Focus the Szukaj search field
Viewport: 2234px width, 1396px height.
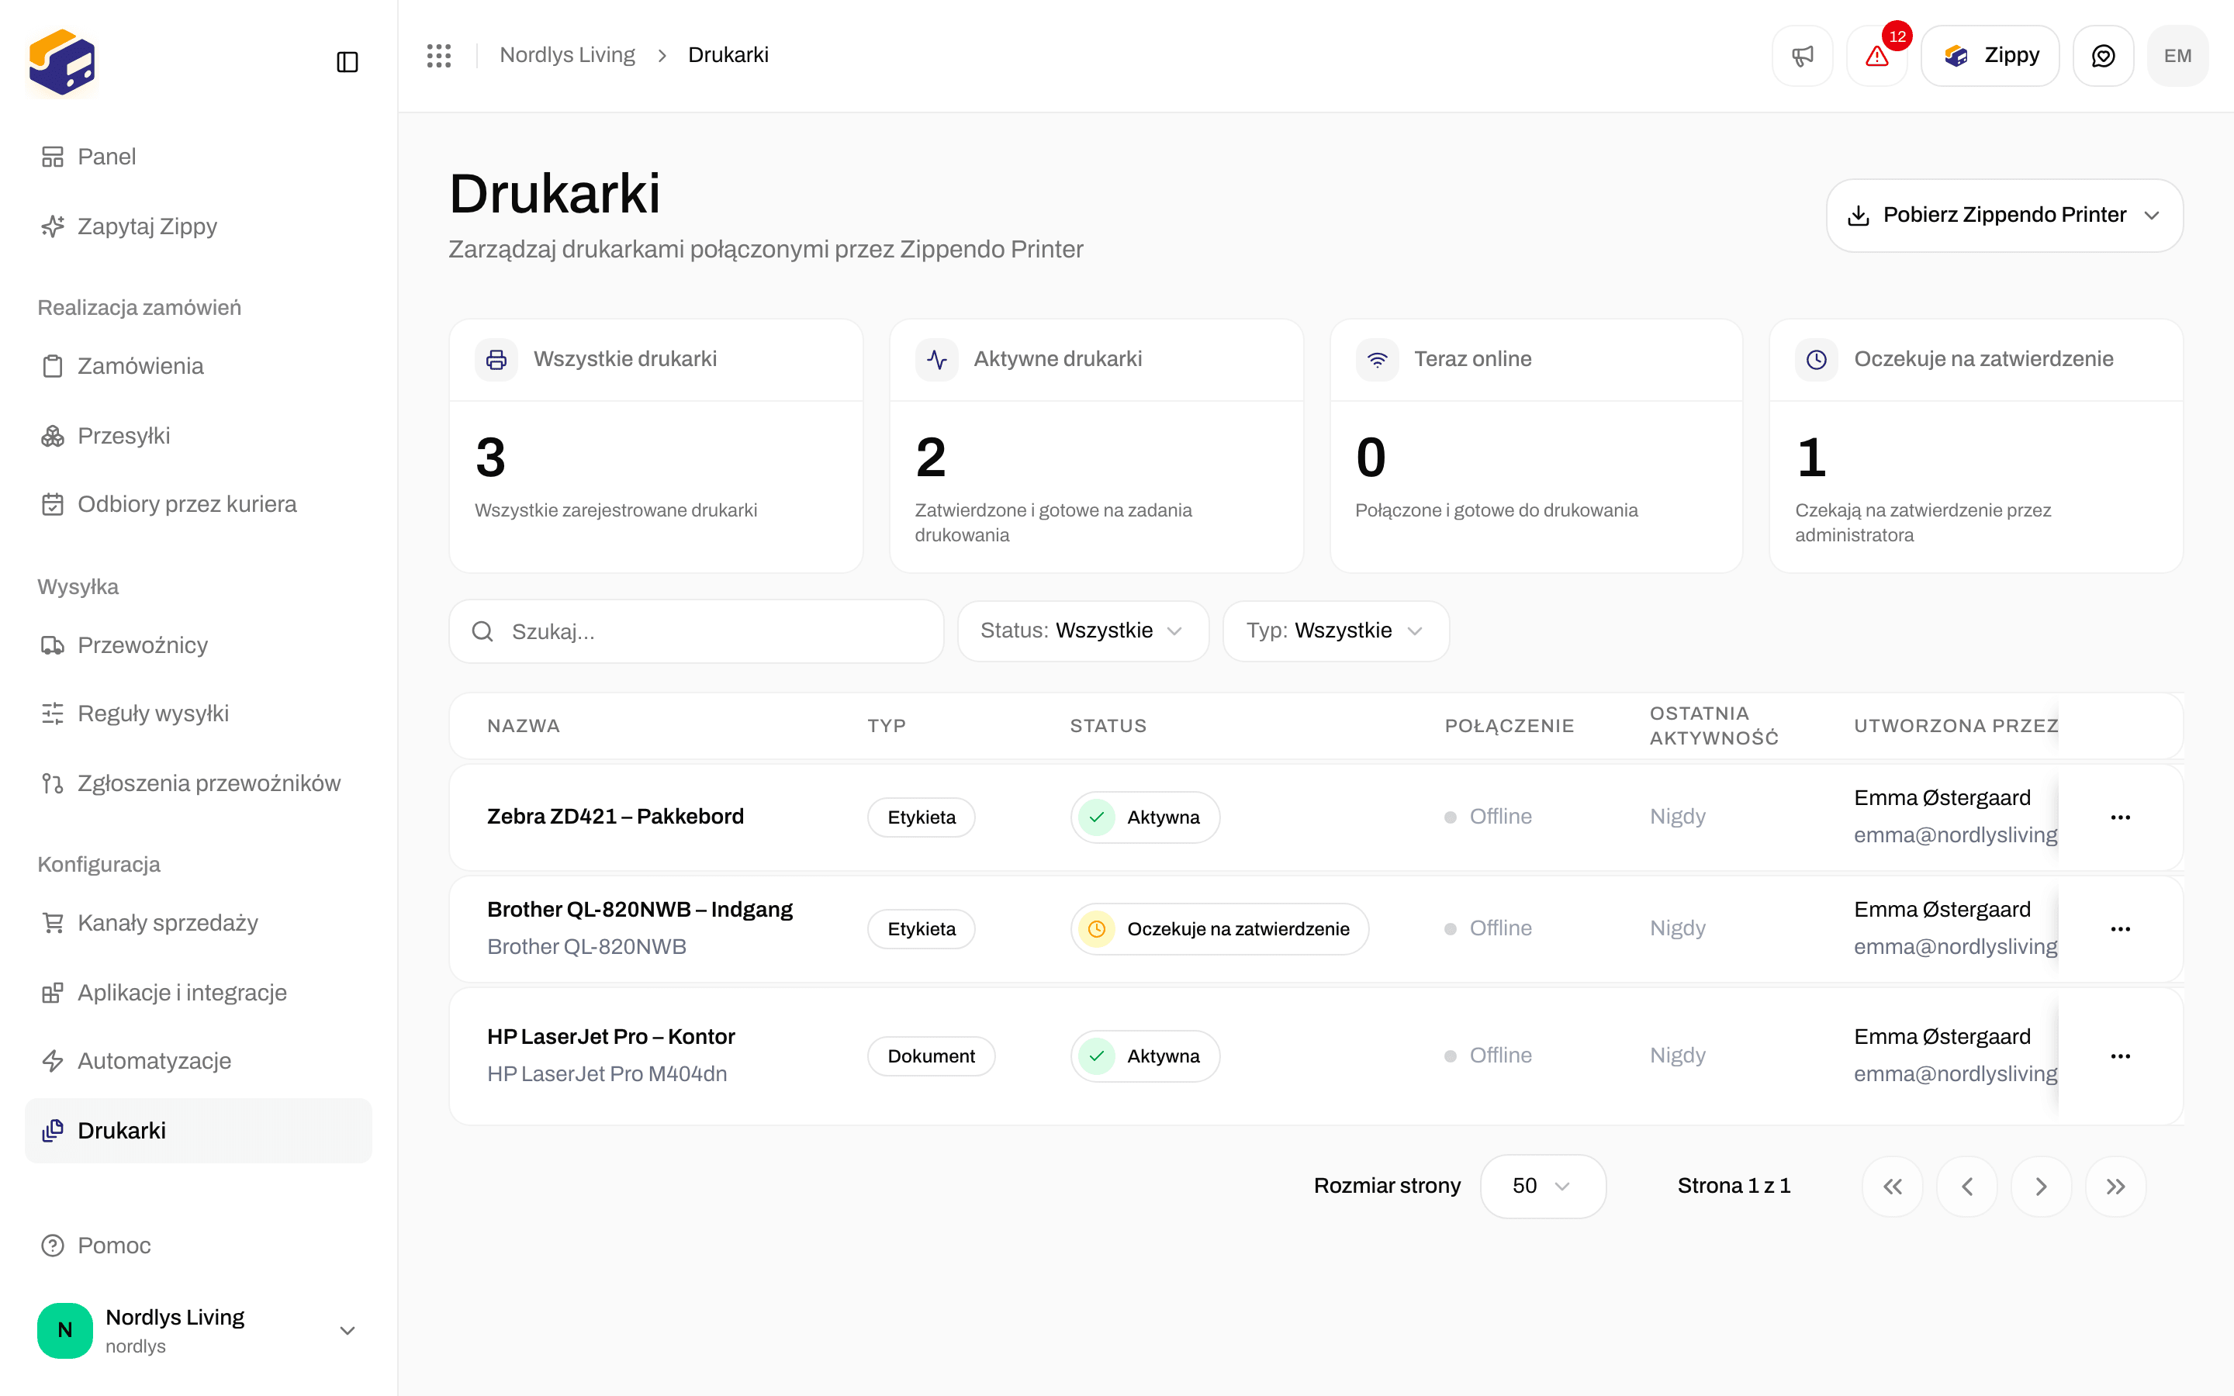696,631
